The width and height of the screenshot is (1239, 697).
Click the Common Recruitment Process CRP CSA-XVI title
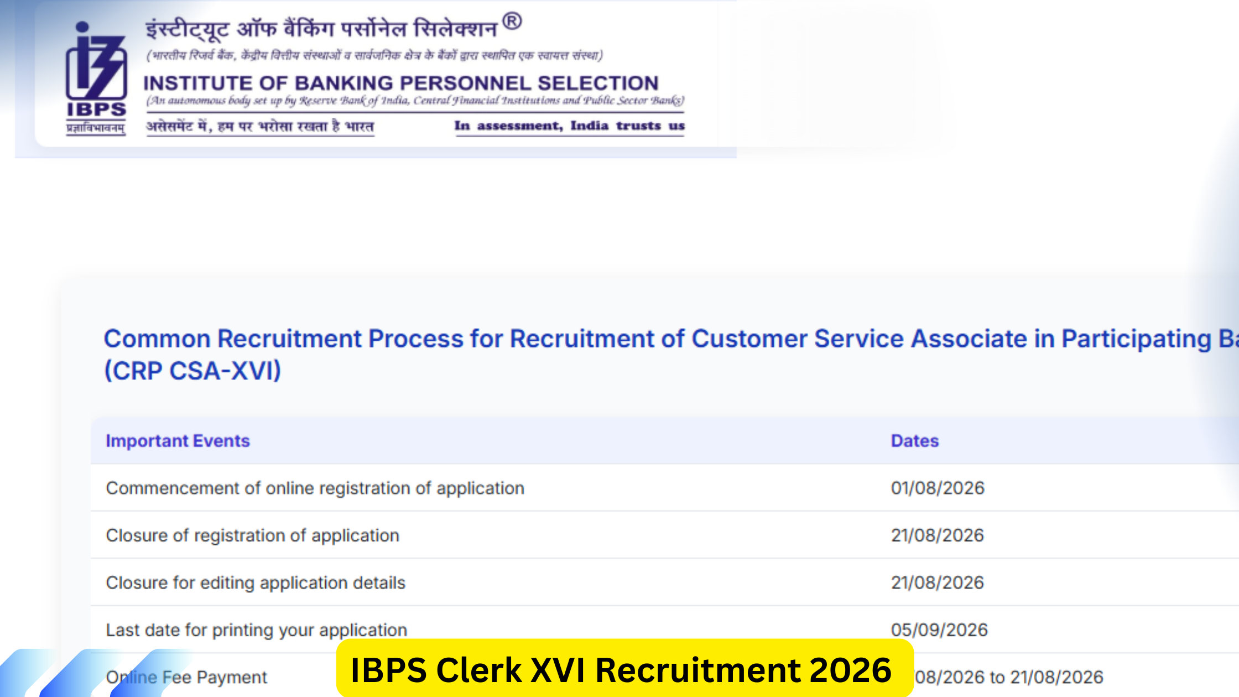671,354
